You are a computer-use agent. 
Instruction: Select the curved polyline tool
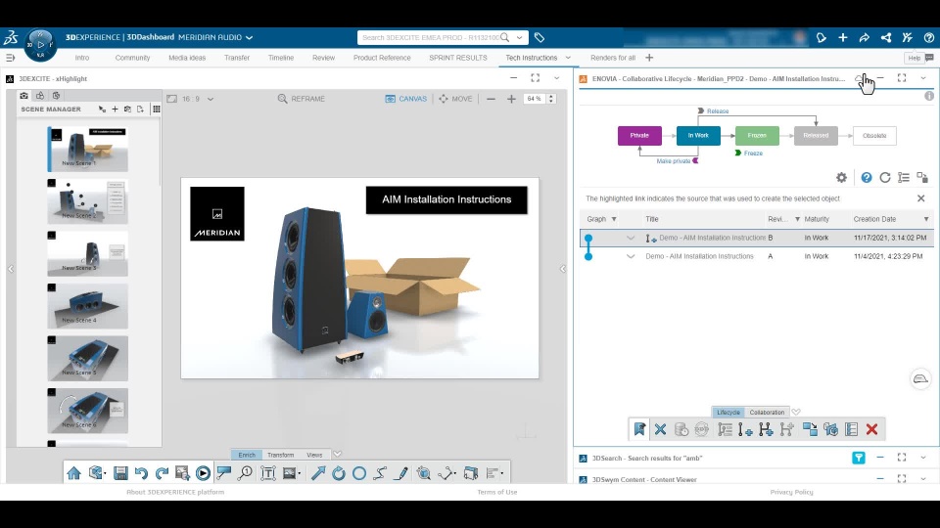[380, 473]
